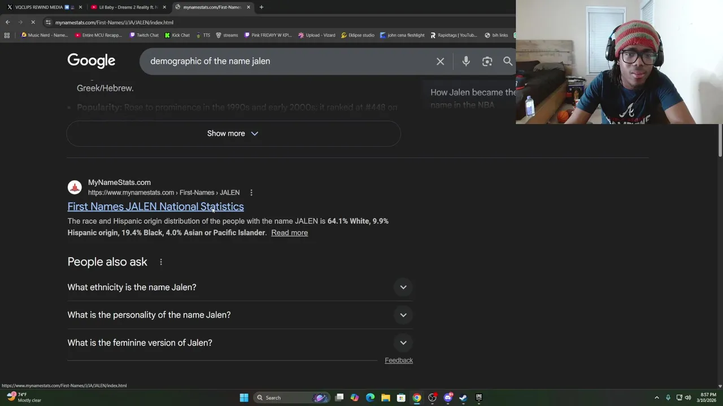Launch Microsoft Edge from taskbar
723x406 pixels.
tap(370, 398)
